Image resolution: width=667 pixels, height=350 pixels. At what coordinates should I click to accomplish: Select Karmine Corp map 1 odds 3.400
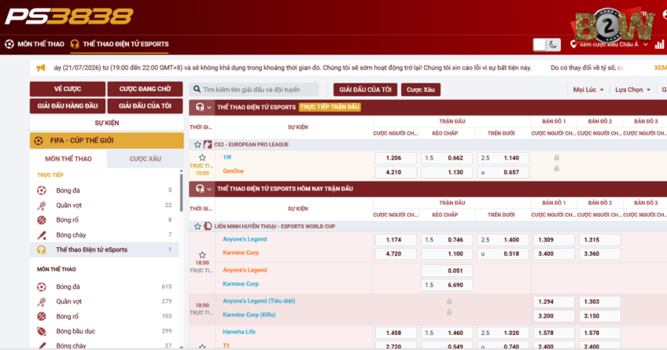click(x=554, y=254)
